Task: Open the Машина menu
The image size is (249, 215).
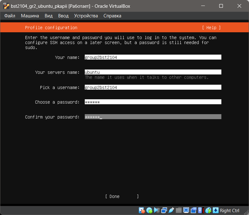Action: (30, 16)
